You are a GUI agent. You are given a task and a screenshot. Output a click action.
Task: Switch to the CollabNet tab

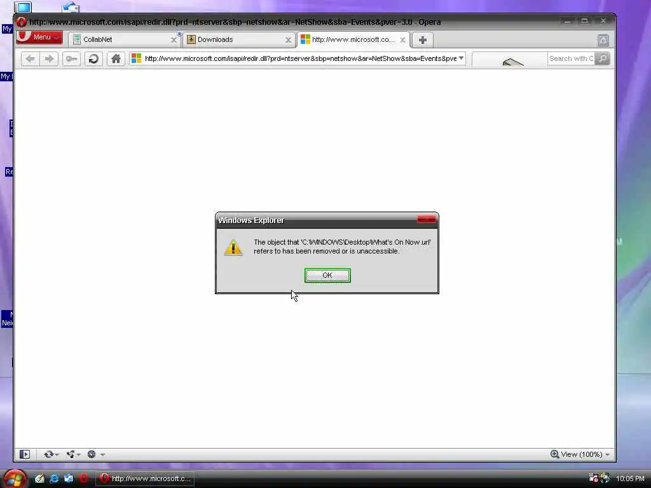point(123,40)
